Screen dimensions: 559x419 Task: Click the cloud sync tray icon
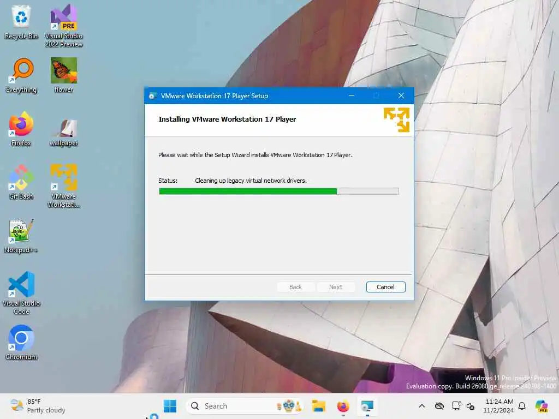[x=439, y=406]
